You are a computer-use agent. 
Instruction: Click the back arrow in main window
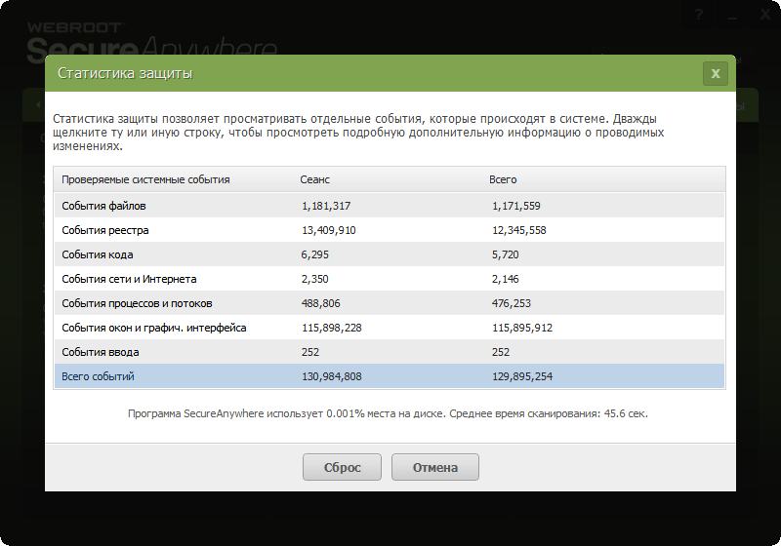click(x=38, y=105)
